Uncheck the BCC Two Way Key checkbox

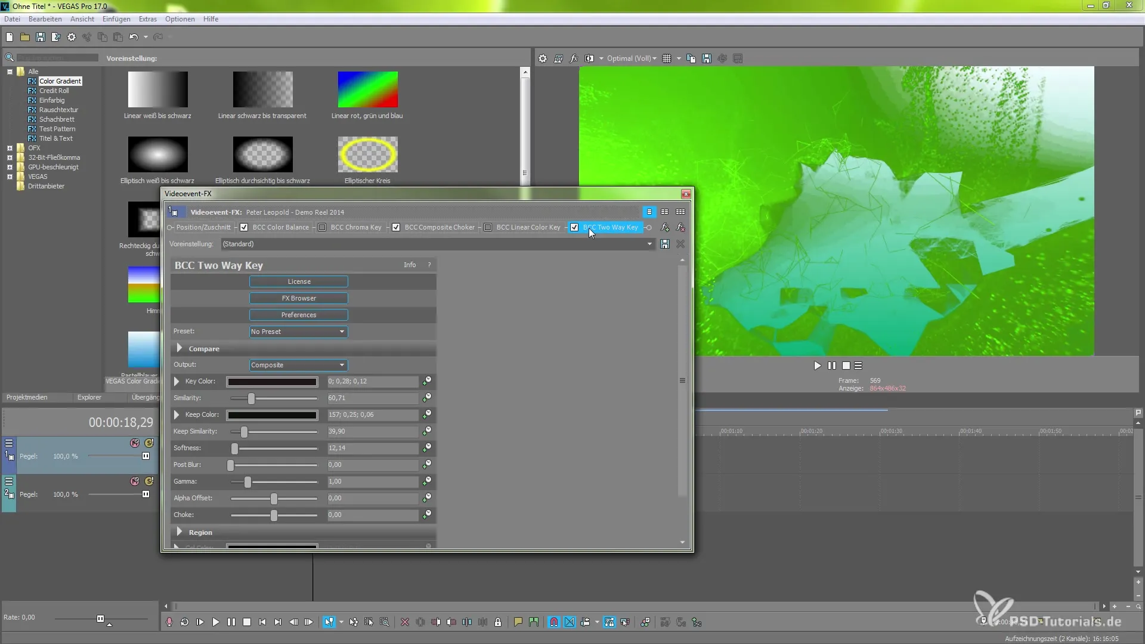574,227
